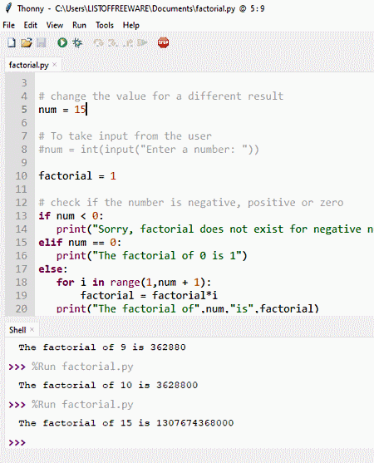Open the Tools menu
This screenshot has width=374, height=463.
pyautogui.click(x=105, y=25)
